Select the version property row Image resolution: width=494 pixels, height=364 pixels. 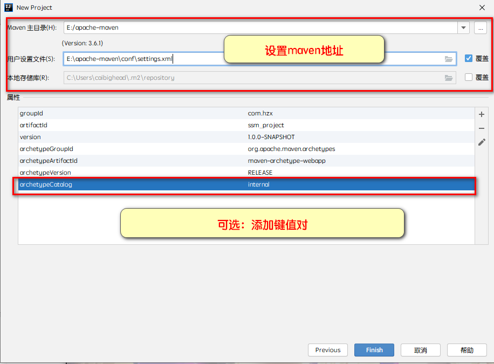(x=246, y=137)
